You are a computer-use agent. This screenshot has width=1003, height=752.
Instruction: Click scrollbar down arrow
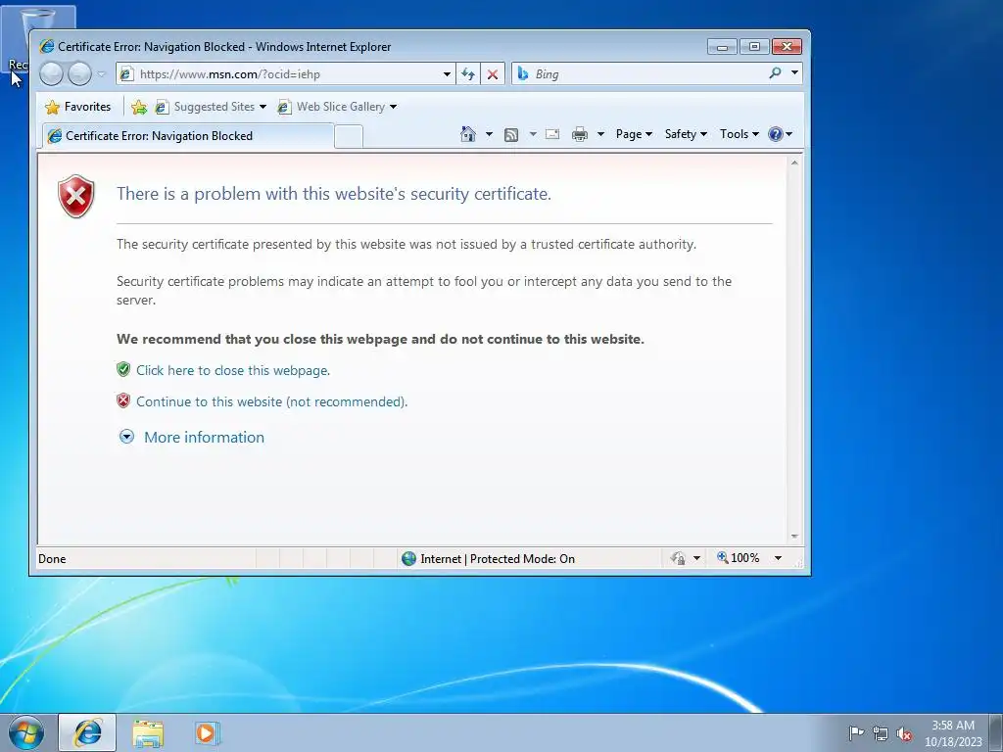pyautogui.click(x=794, y=537)
